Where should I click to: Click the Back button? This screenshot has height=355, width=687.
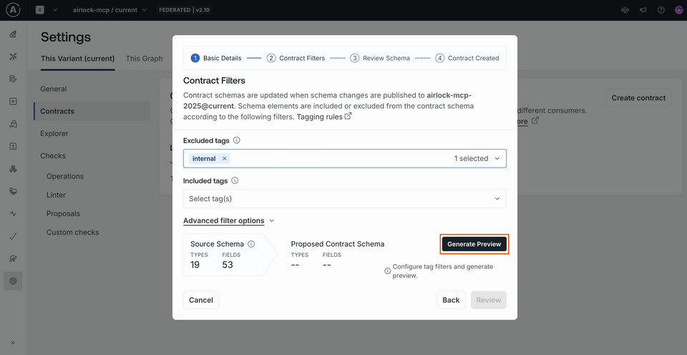[451, 300]
